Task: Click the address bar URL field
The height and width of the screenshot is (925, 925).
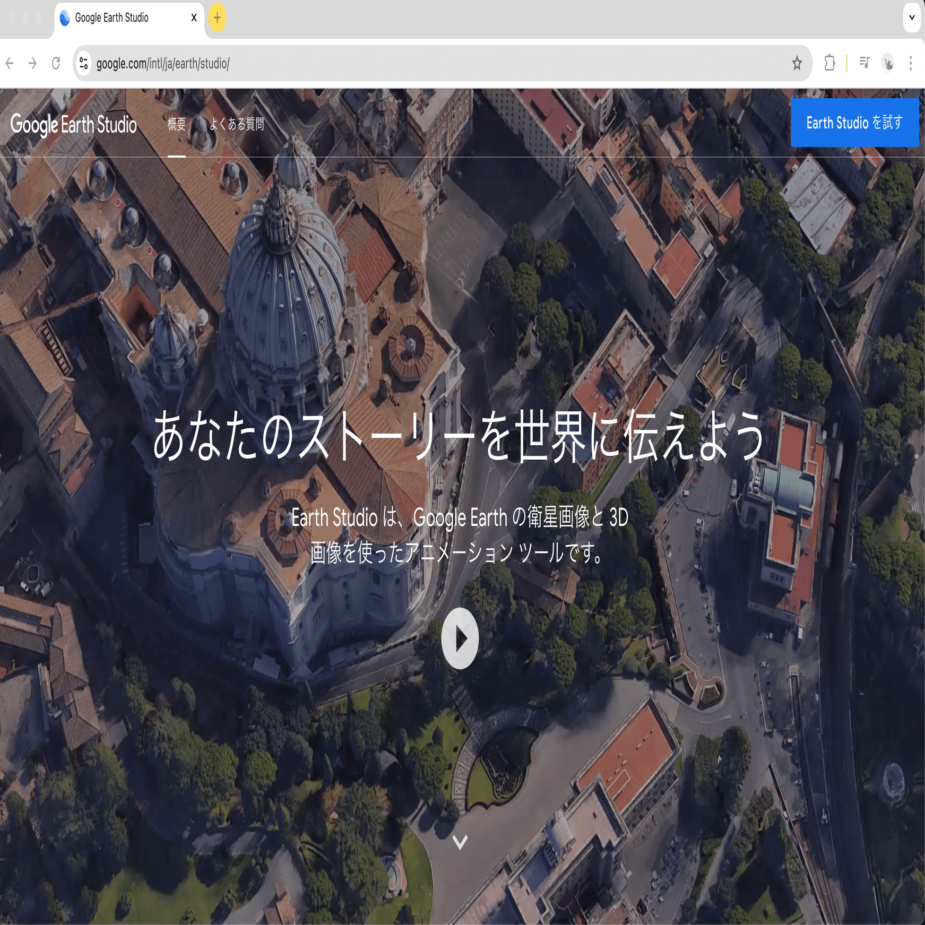Action: 442,64
